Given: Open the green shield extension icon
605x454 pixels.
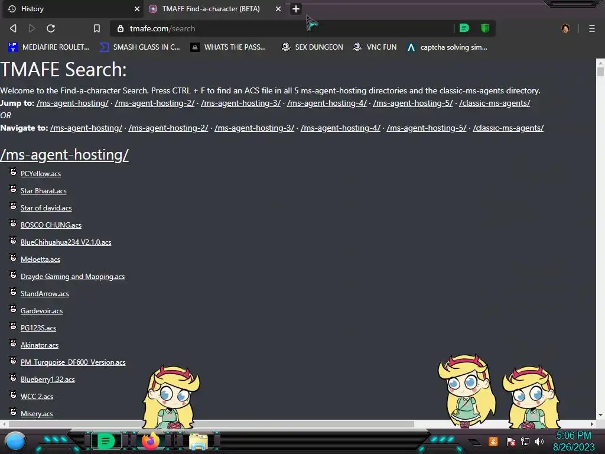Looking at the screenshot, I should [x=485, y=28].
